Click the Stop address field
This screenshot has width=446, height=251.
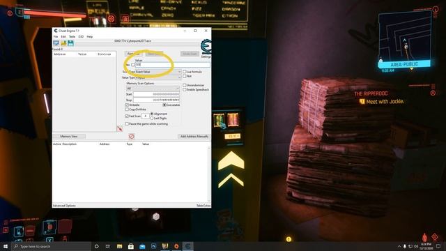156,100
